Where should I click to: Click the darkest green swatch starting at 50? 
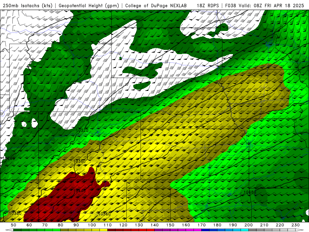17,230
